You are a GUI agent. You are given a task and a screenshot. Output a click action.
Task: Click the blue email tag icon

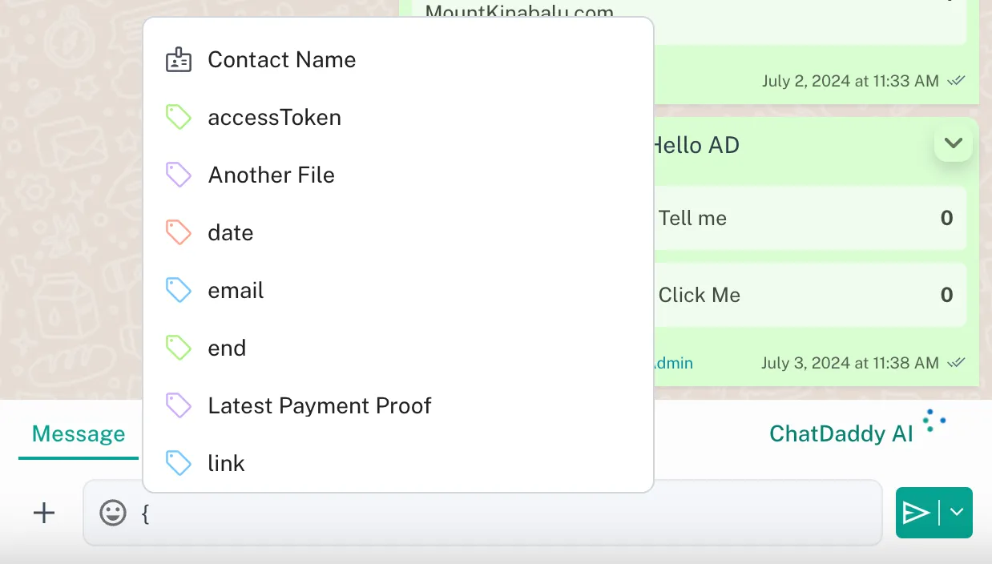coord(178,291)
